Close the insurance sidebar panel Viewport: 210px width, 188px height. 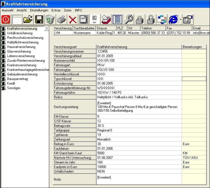(x=47, y=29)
